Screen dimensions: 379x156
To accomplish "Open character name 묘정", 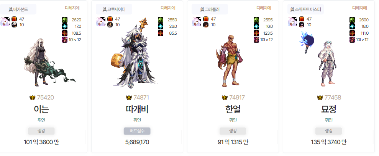I will (x=329, y=109).
